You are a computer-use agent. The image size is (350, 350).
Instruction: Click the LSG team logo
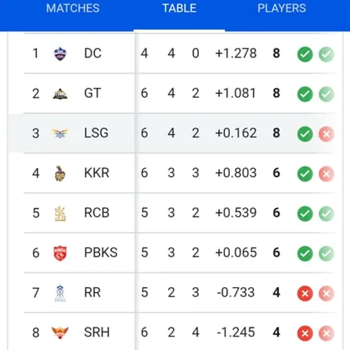click(60, 133)
